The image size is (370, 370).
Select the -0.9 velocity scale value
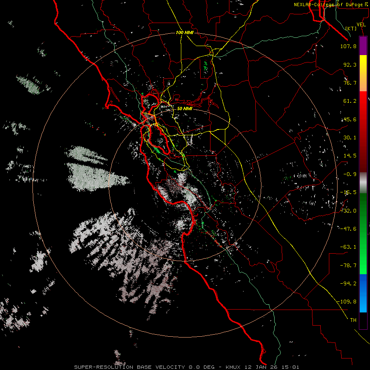click(x=350, y=174)
